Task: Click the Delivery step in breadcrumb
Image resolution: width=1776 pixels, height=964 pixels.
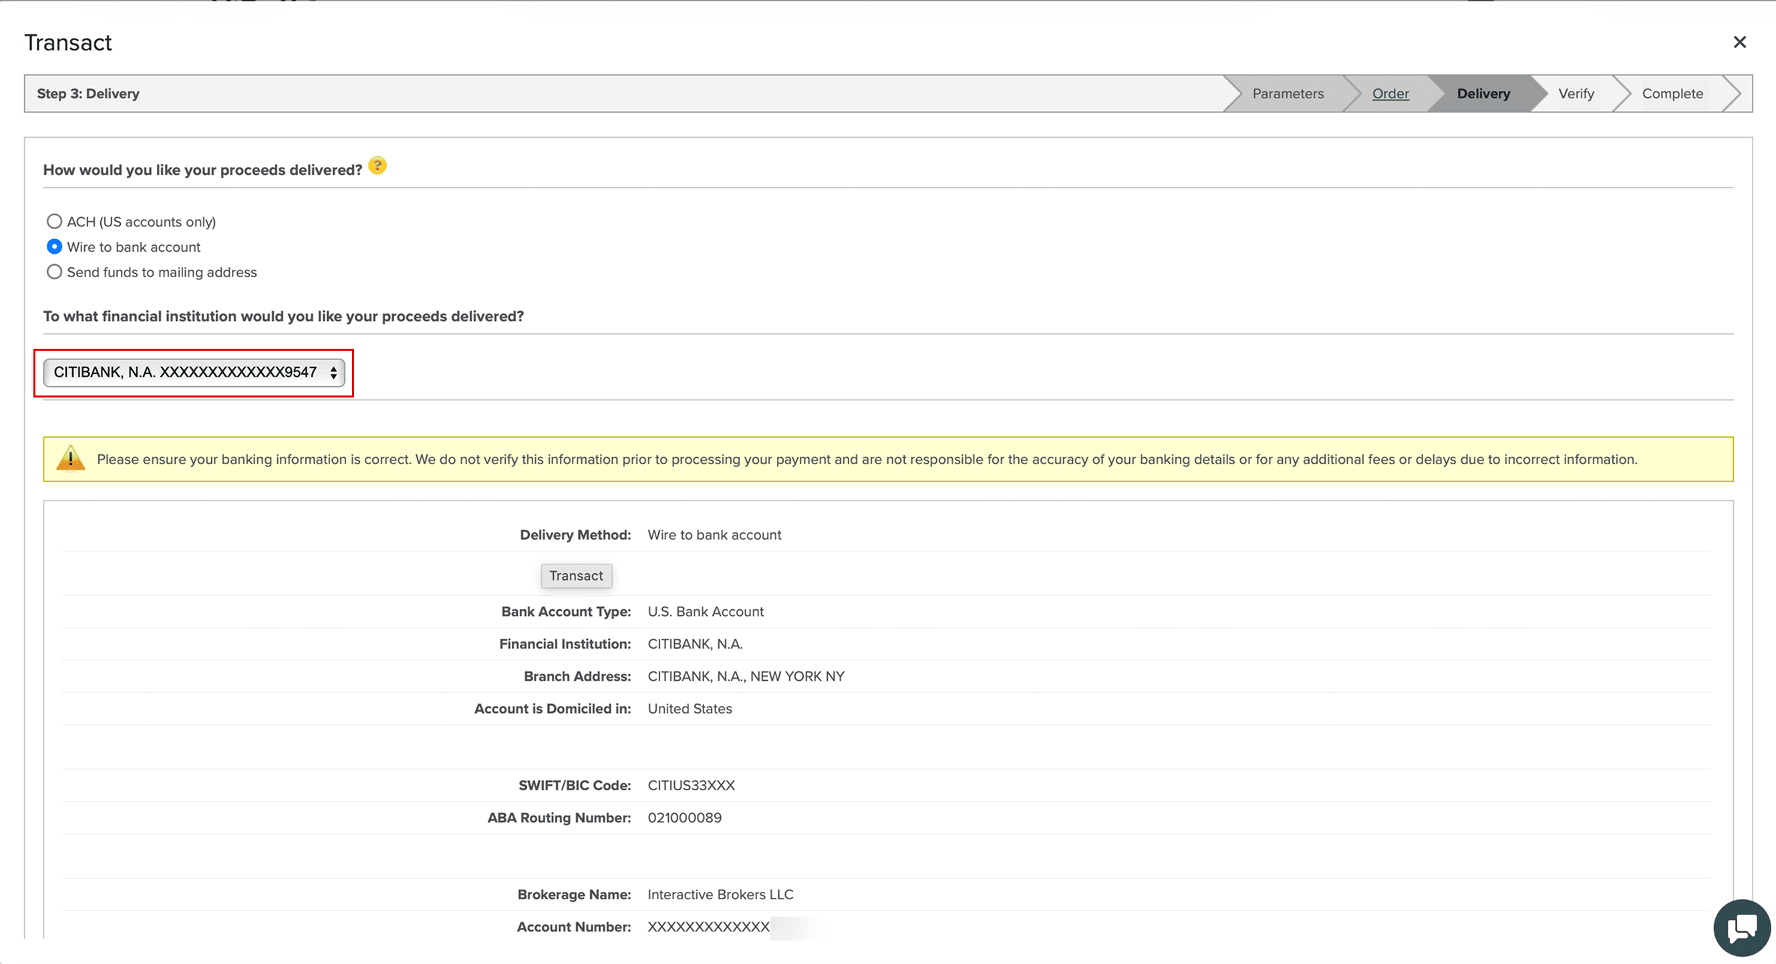Action: point(1483,94)
